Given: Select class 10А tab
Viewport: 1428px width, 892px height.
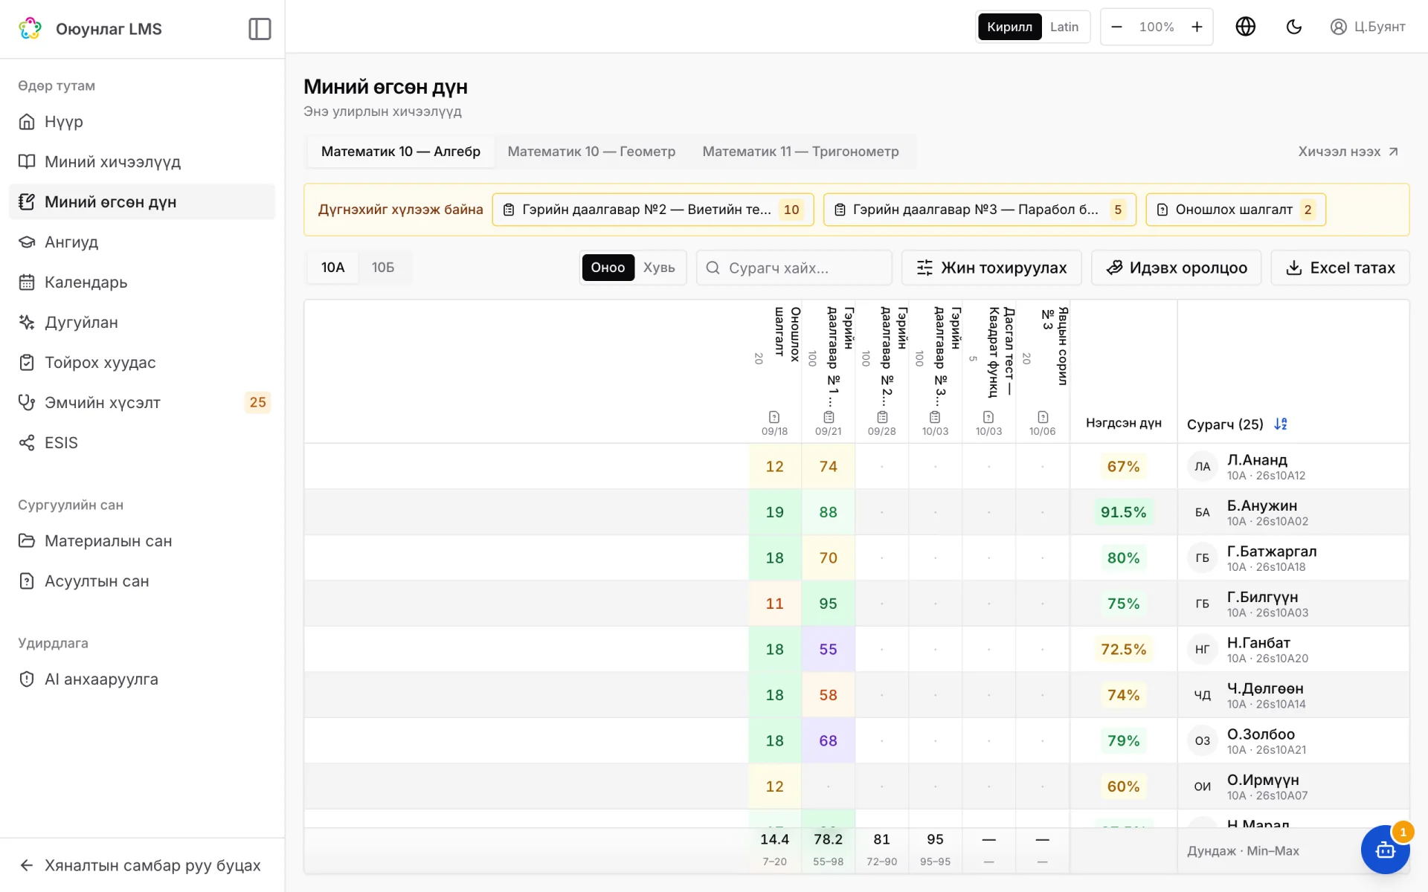Looking at the screenshot, I should pos(333,268).
